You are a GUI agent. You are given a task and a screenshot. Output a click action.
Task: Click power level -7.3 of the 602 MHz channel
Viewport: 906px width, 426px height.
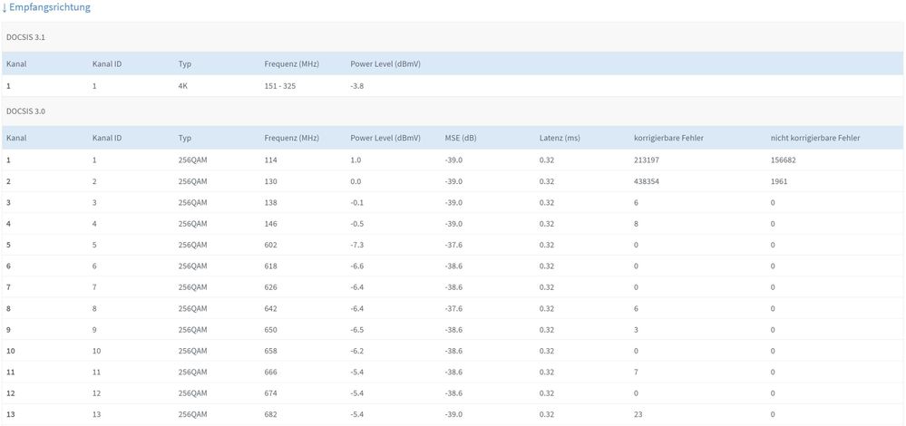[357, 245]
